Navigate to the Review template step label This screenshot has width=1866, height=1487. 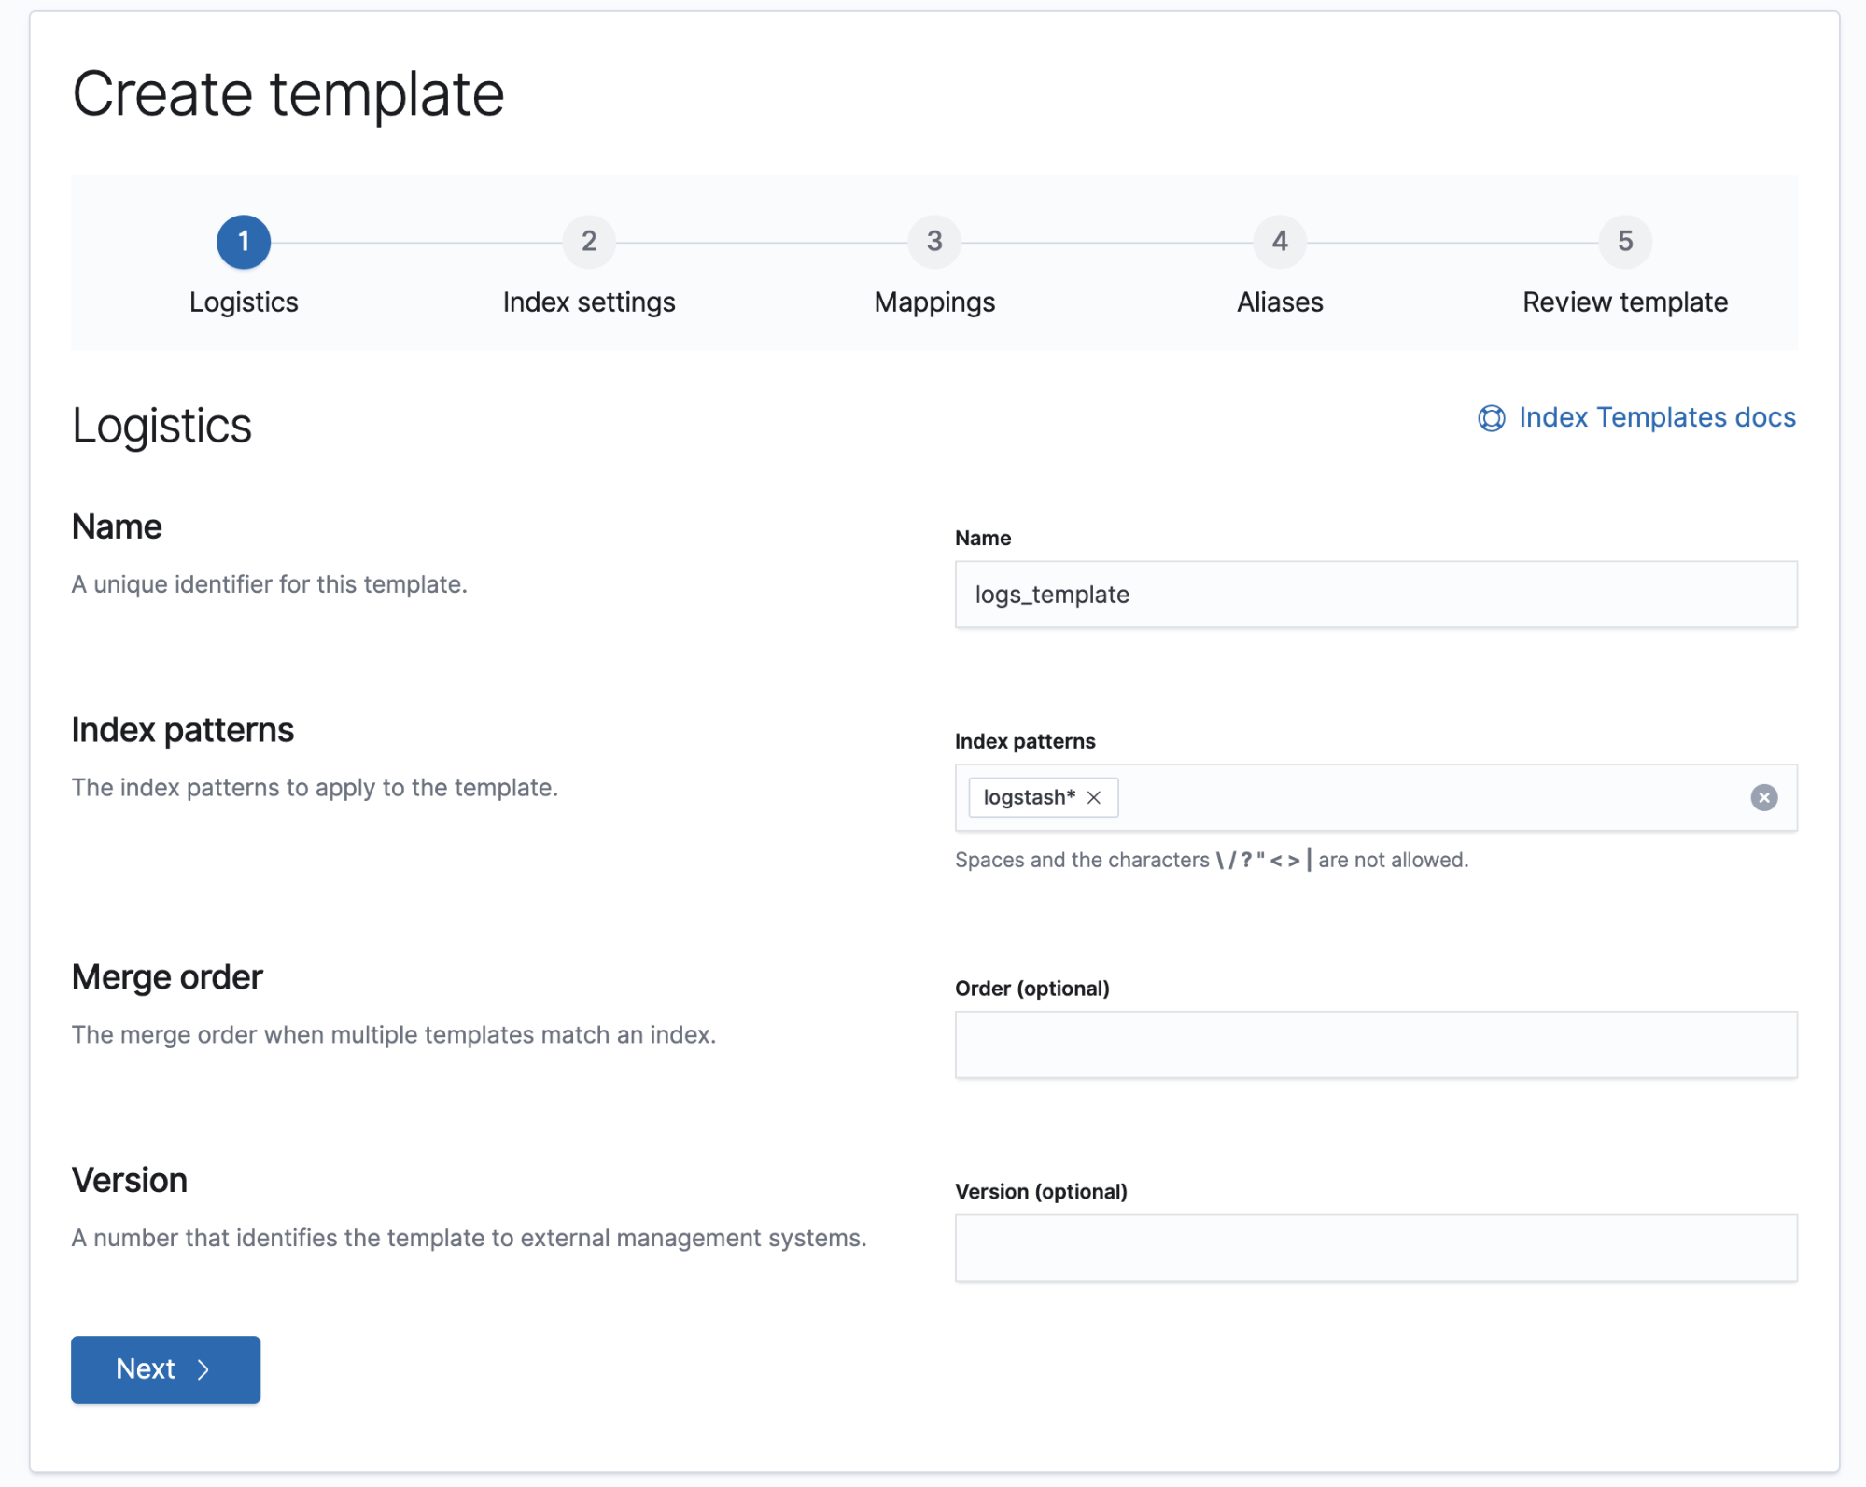pyautogui.click(x=1624, y=301)
